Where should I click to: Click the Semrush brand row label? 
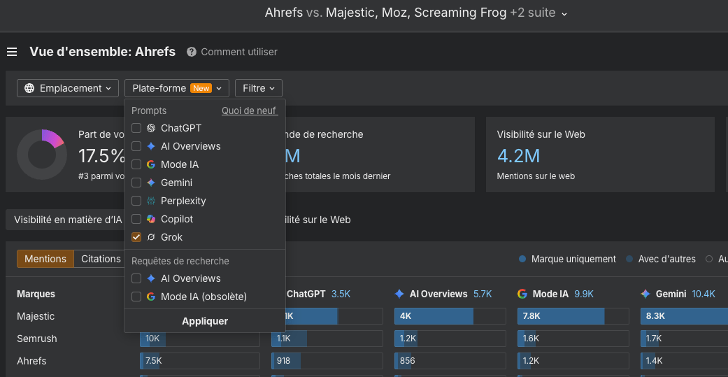tap(36, 339)
